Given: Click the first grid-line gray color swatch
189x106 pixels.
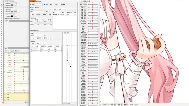Looking at the screenshot, I should (x=12, y=5).
